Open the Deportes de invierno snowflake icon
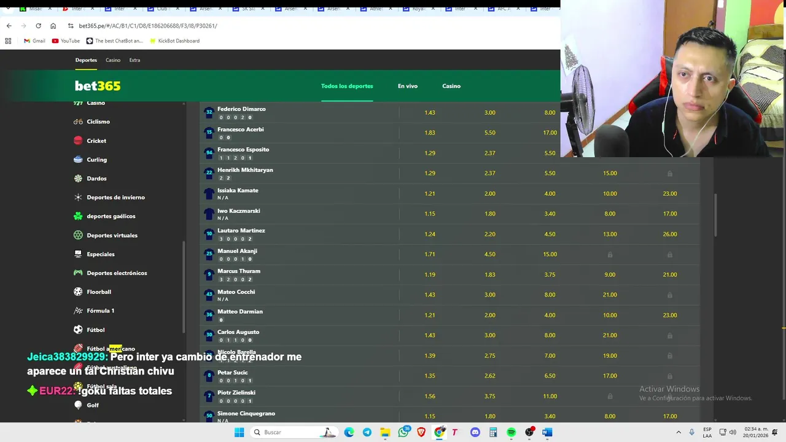 (x=78, y=198)
